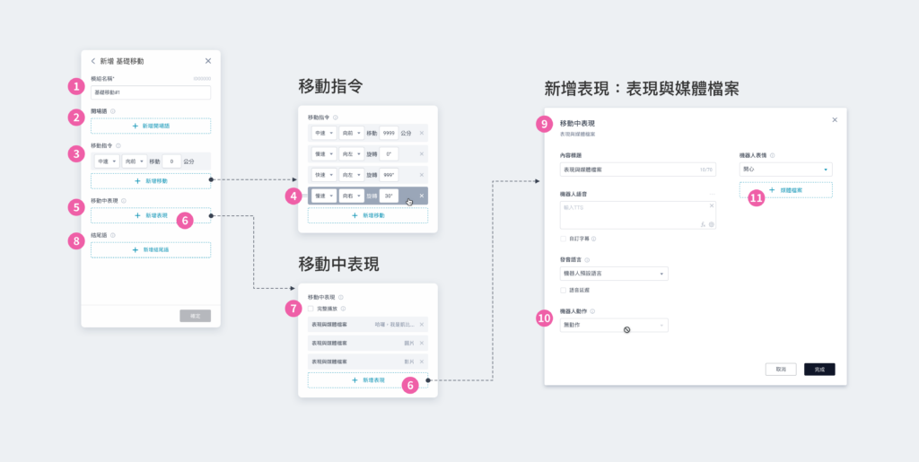Click 新增移動 in the 移動指令 card

[x=368, y=215]
